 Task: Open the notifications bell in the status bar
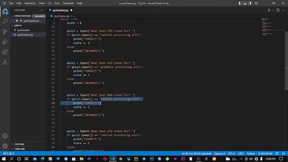tap(283, 153)
